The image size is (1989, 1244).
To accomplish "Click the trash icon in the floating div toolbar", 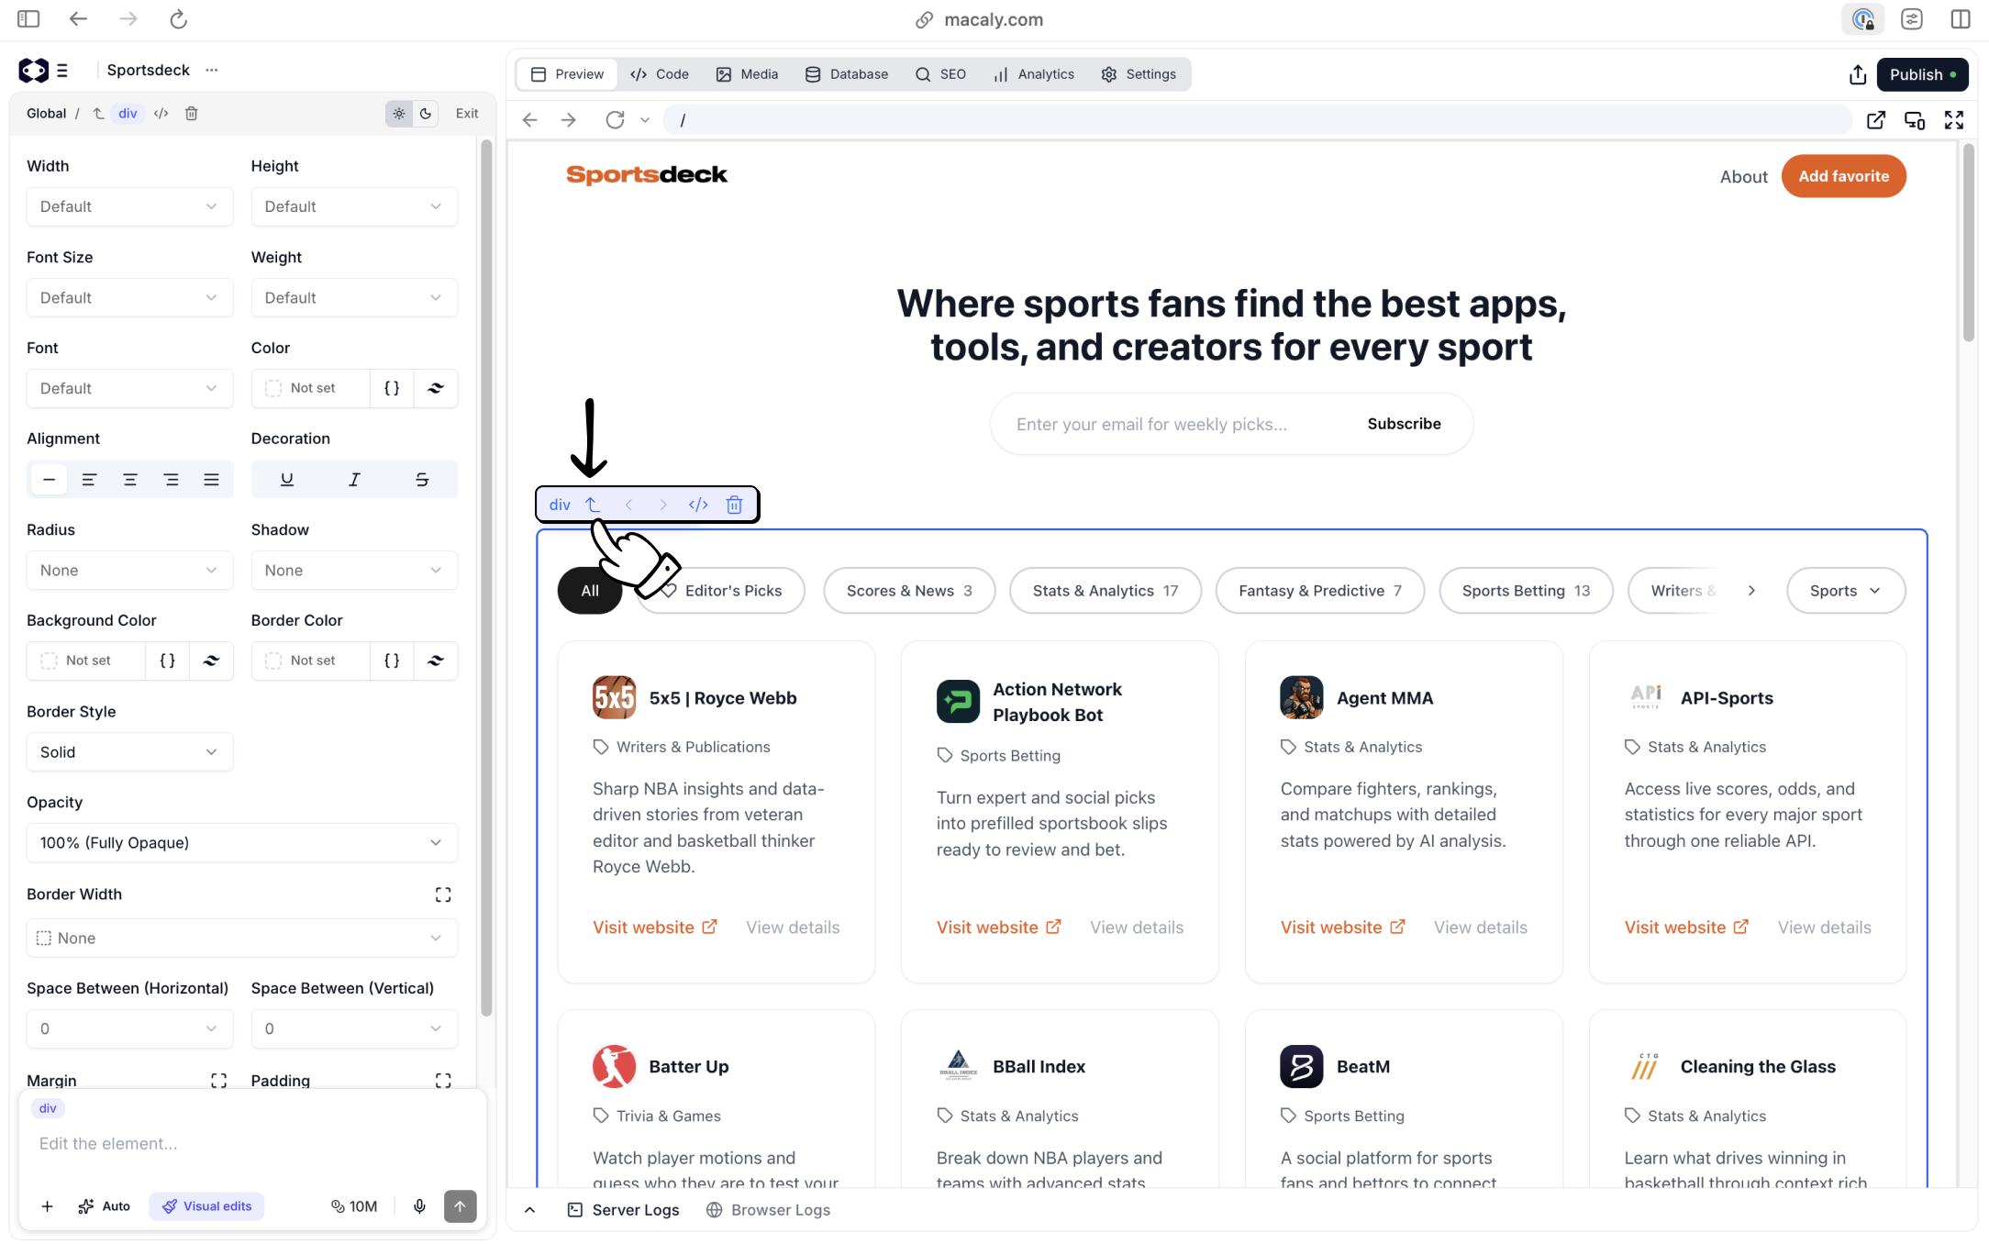I will tap(734, 505).
